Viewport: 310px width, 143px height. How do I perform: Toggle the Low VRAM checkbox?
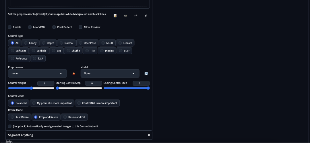(30, 27)
